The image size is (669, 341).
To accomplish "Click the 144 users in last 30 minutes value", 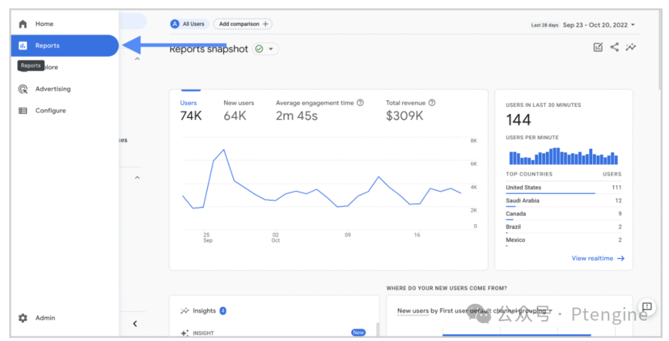I will [518, 120].
